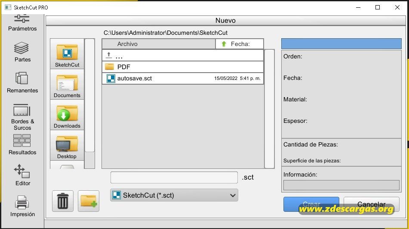The image size is (409, 229).
Task: Select the Documents folder shortcut
Action: [x=67, y=84]
